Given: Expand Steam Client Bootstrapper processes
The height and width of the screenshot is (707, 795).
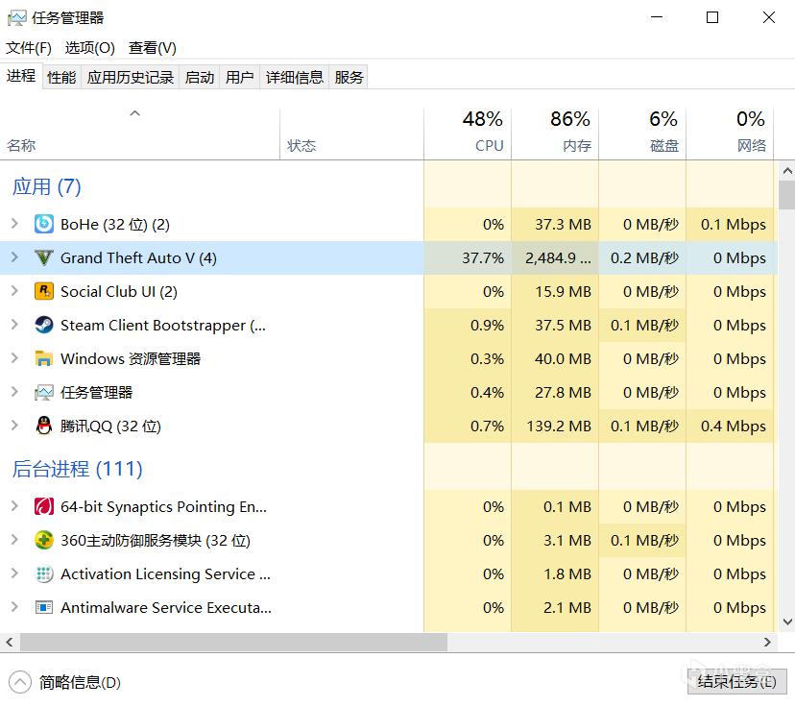Looking at the screenshot, I should (x=14, y=324).
